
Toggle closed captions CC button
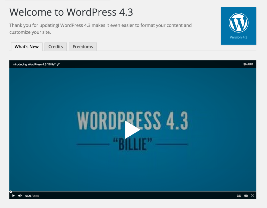pyautogui.click(x=239, y=196)
